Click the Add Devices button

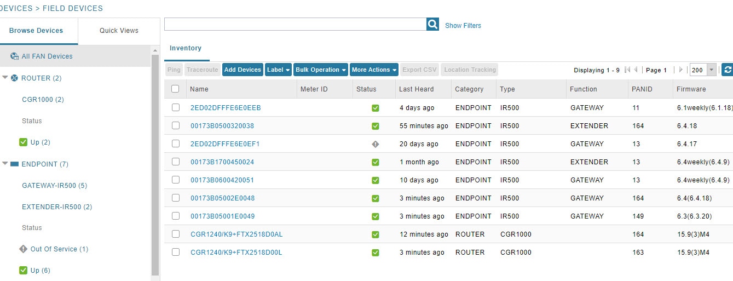click(243, 70)
